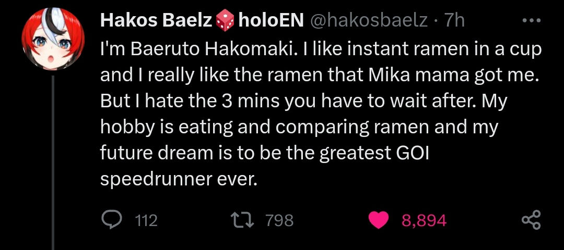Click the Hakos Baelz display name
The image size is (564, 250).
[156, 21]
